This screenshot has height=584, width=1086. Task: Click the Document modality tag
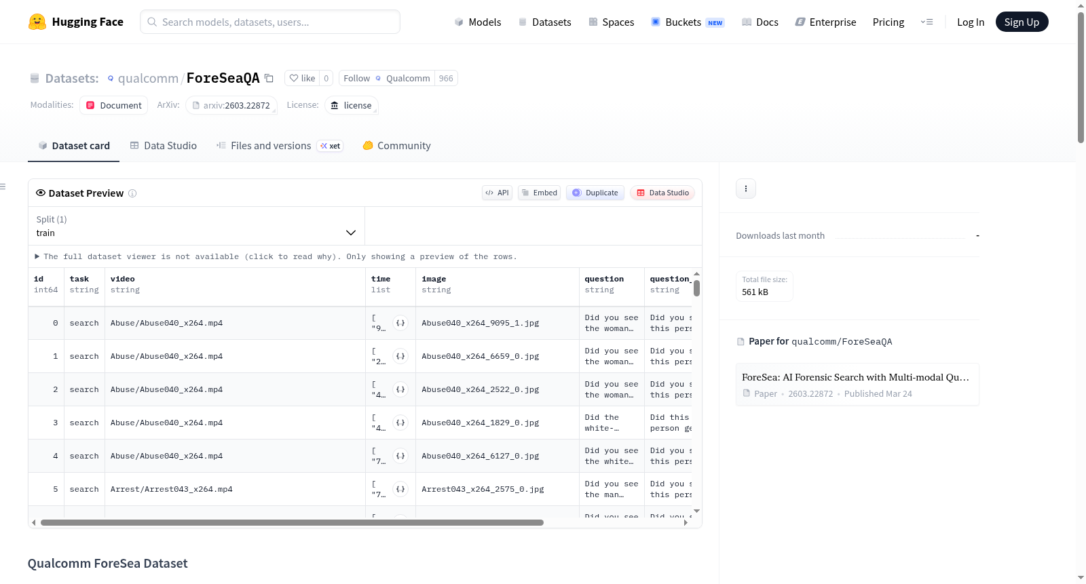pos(114,105)
